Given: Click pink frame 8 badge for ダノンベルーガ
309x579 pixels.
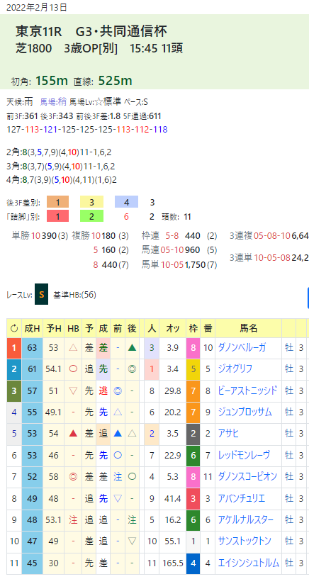Looking at the screenshot, I should [193, 348].
